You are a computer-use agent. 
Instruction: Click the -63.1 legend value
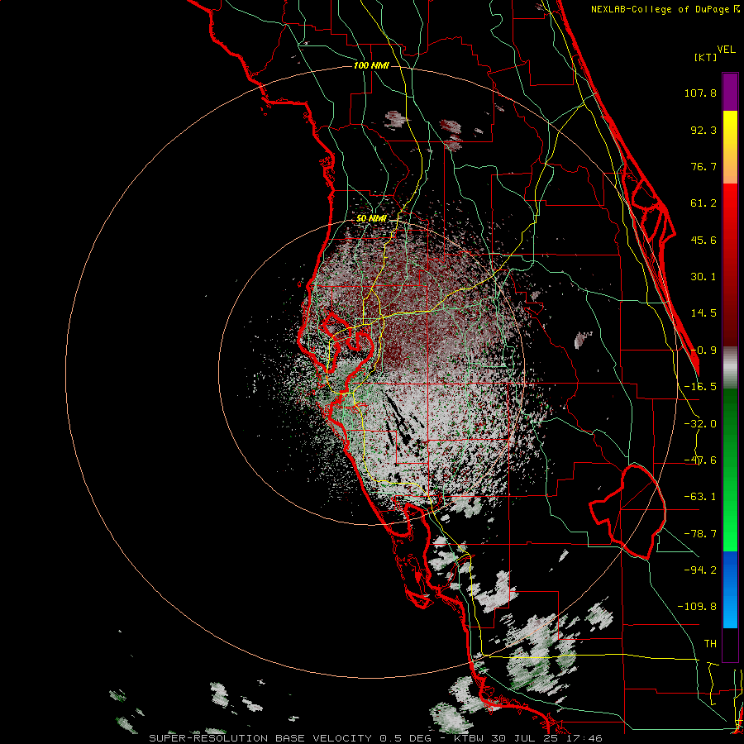coord(700,497)
